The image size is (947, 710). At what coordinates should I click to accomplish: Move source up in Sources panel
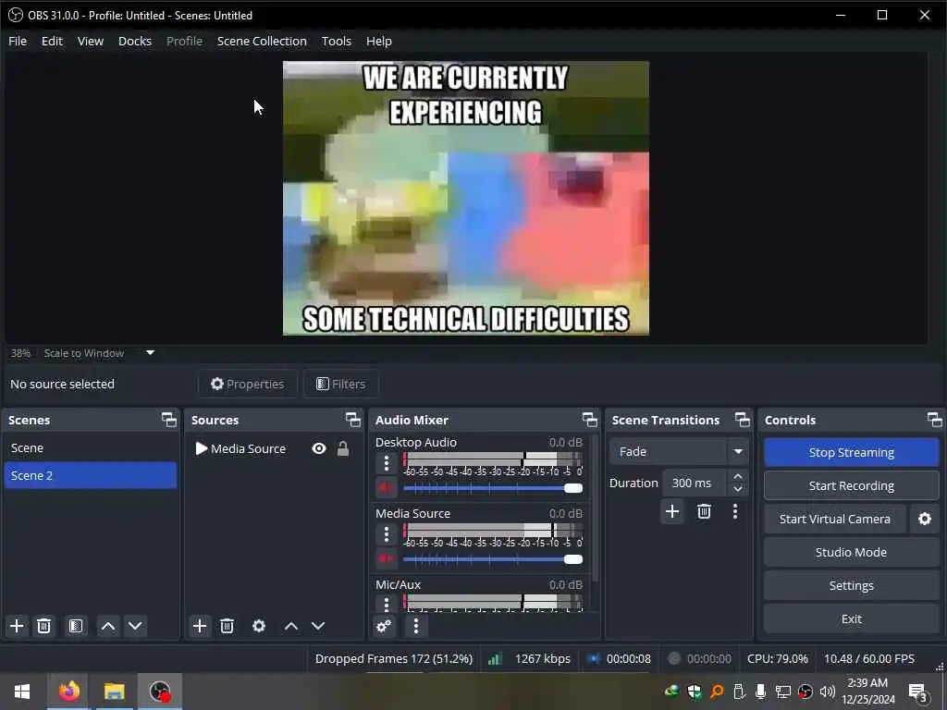coord(291,626)
